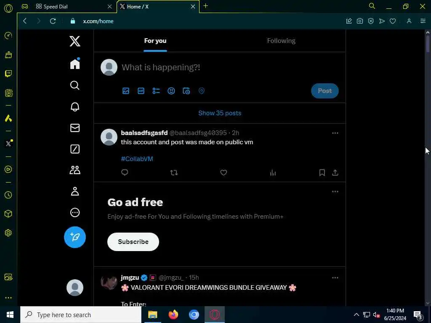Add a poll to the post
431x323 pixels.
click(156, 91)
